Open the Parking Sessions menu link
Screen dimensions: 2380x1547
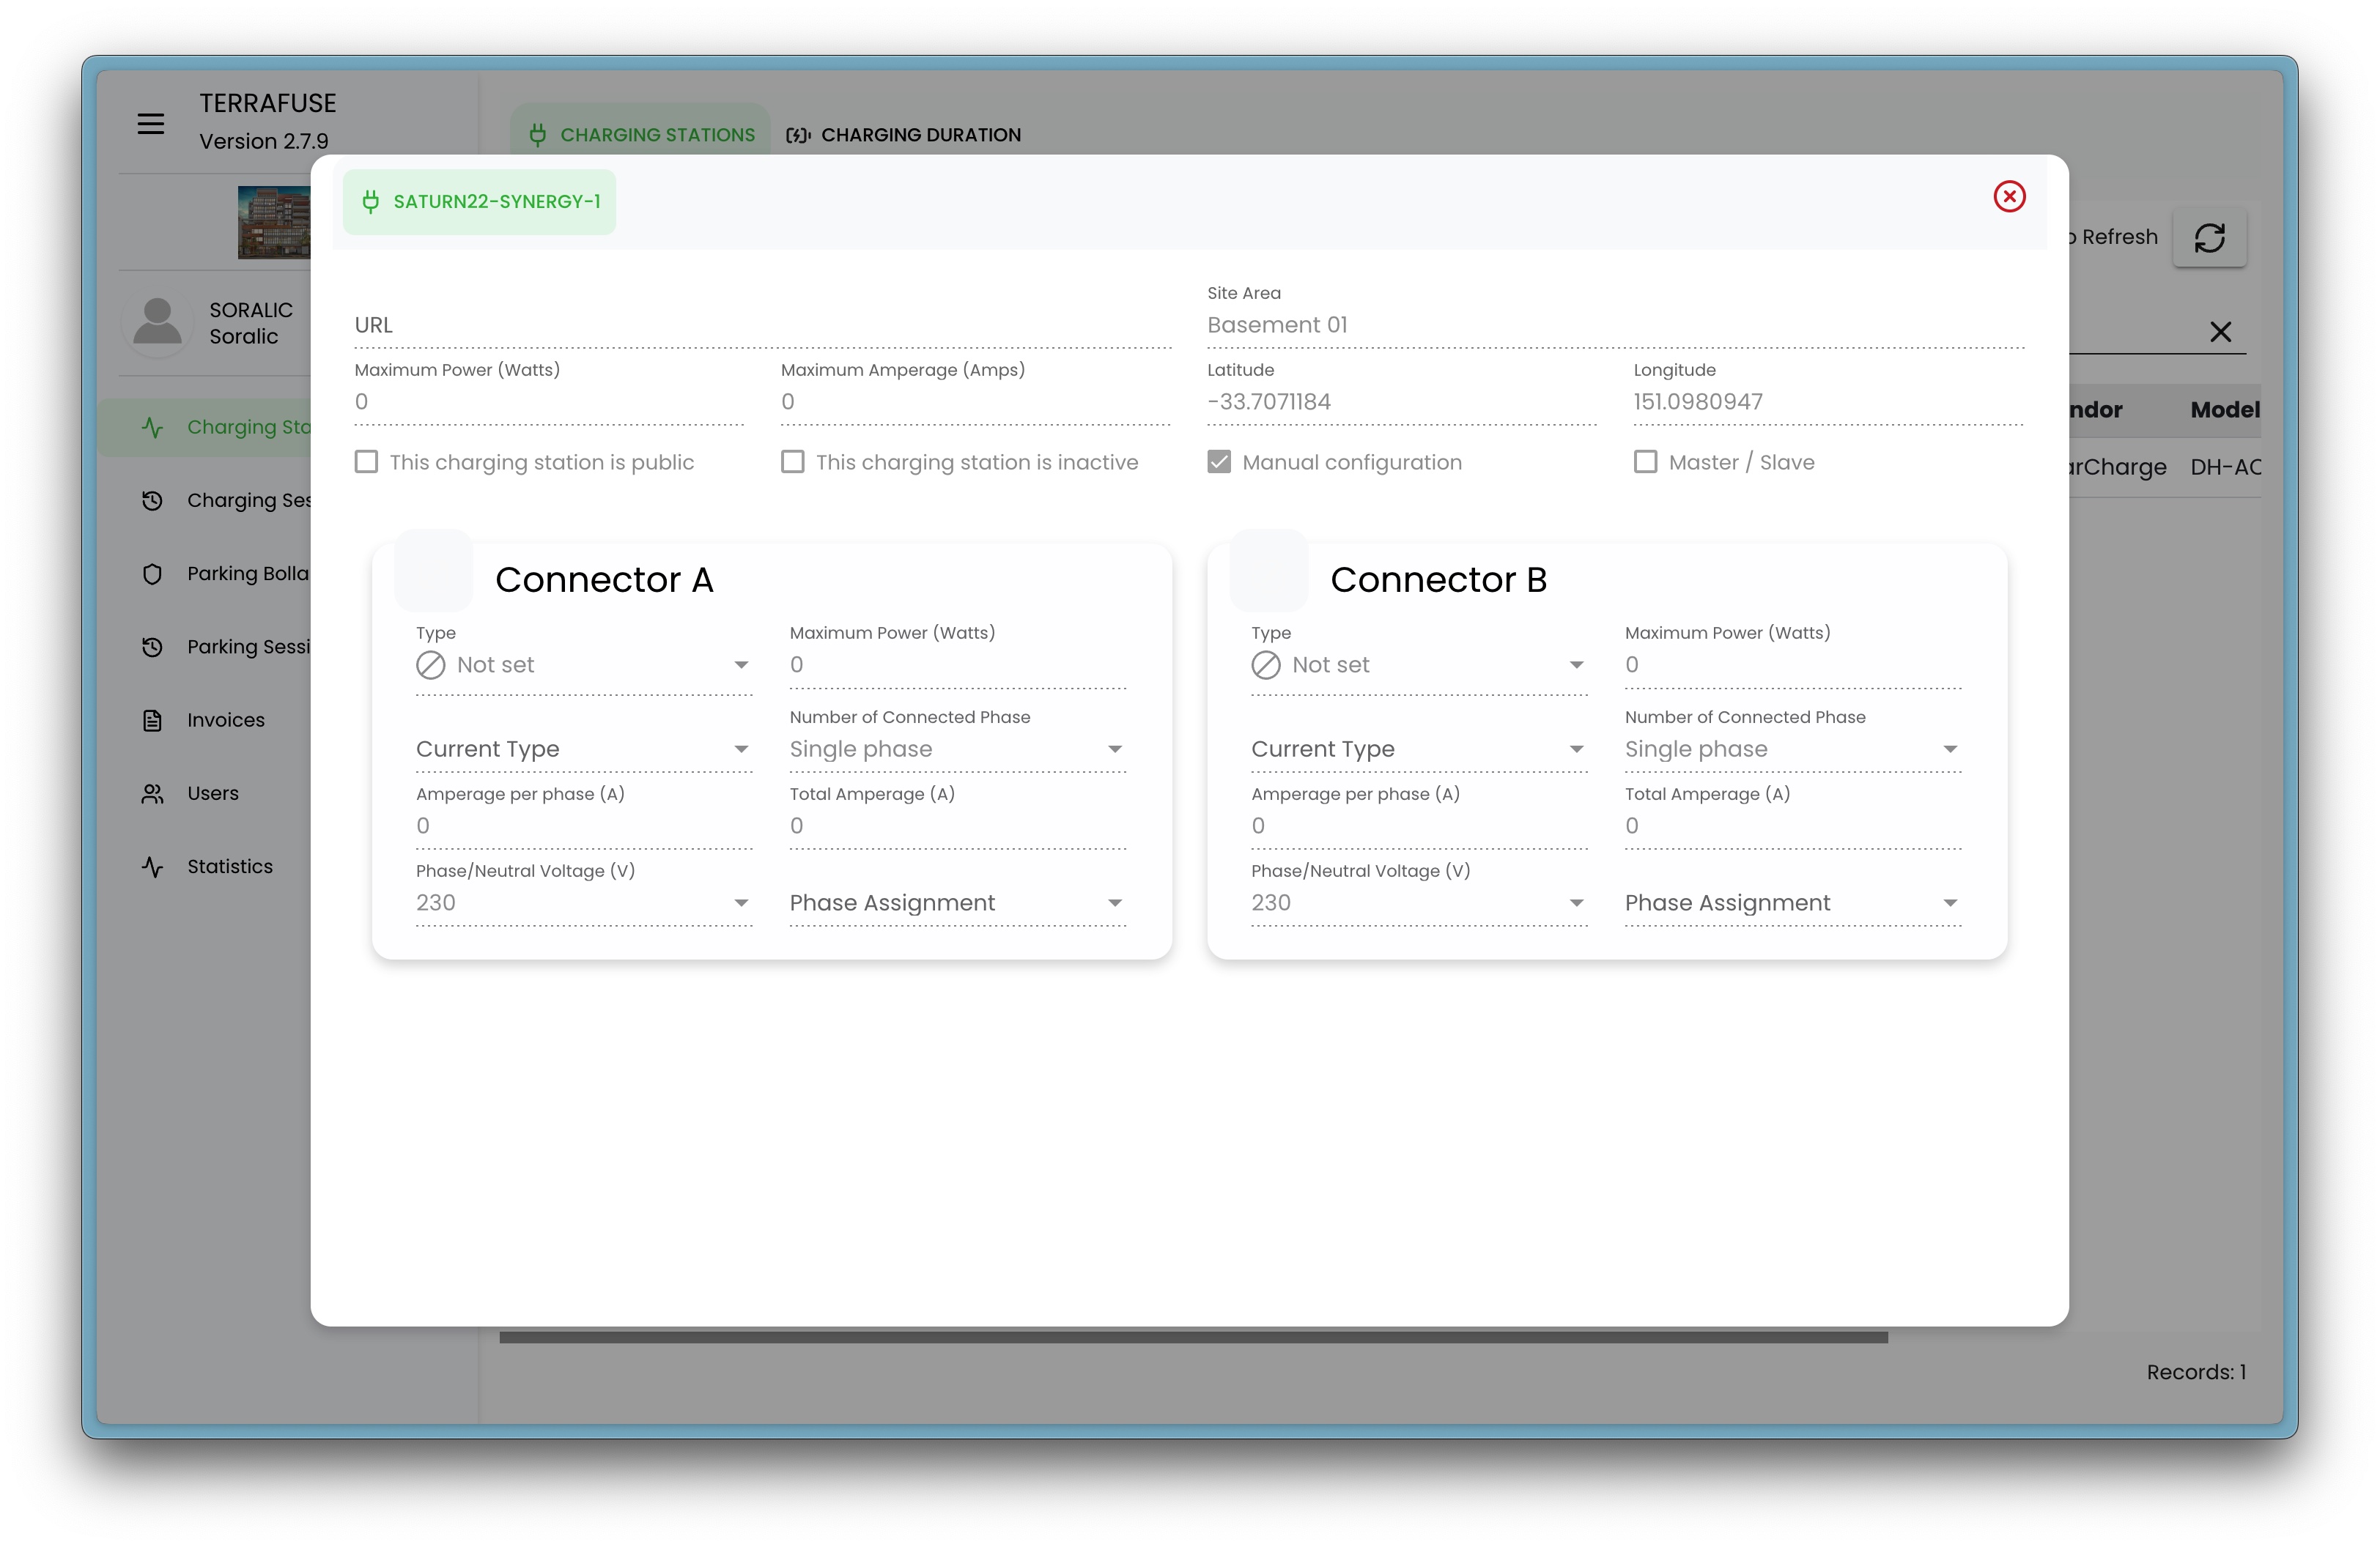[x=248, y=647]
